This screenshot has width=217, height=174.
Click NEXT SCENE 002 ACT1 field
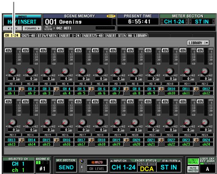[x=80, y=28]
